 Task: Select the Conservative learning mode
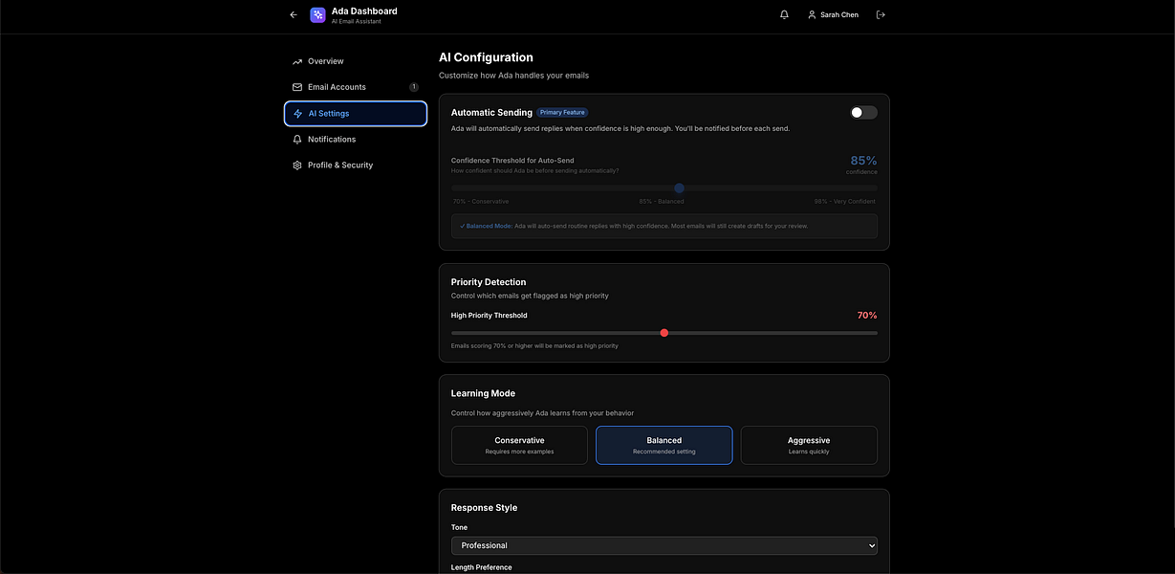coord(519,445)
